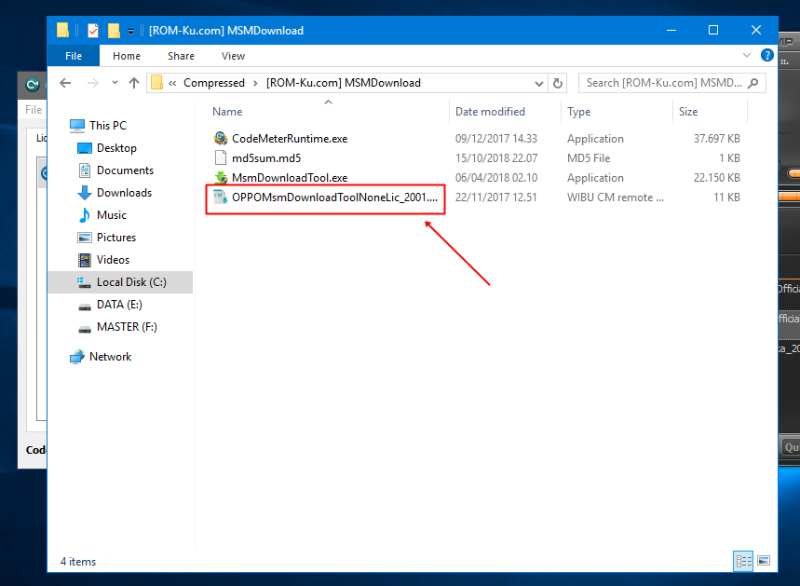Select the OPPOMsmDownloadToolNoneLic file icon
Screen dimensions: 800x586
(221, 197)
